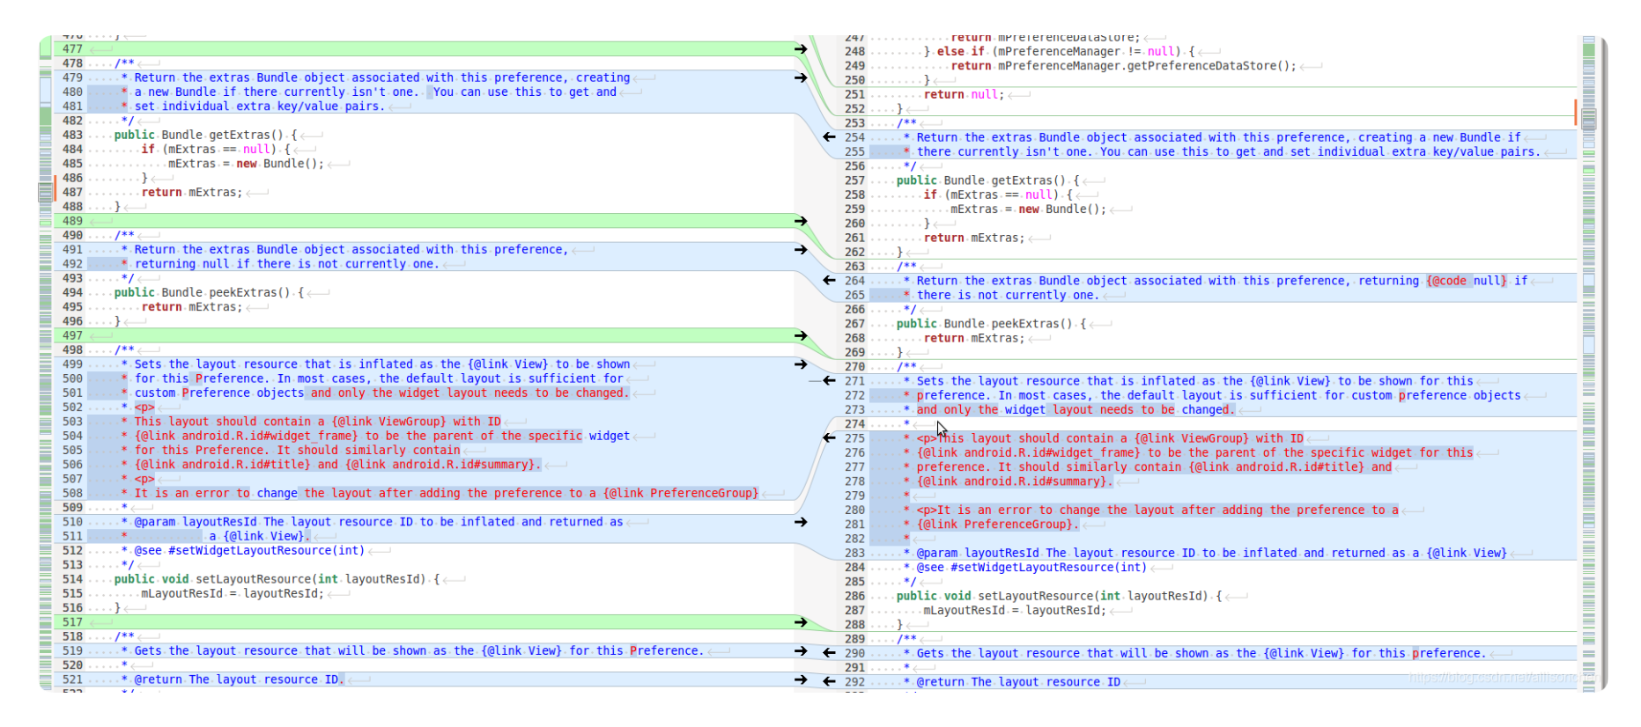Click 'returning null if there is not currently one.' line 492
The image size is (1641, 727).
(x=286, y=264)
